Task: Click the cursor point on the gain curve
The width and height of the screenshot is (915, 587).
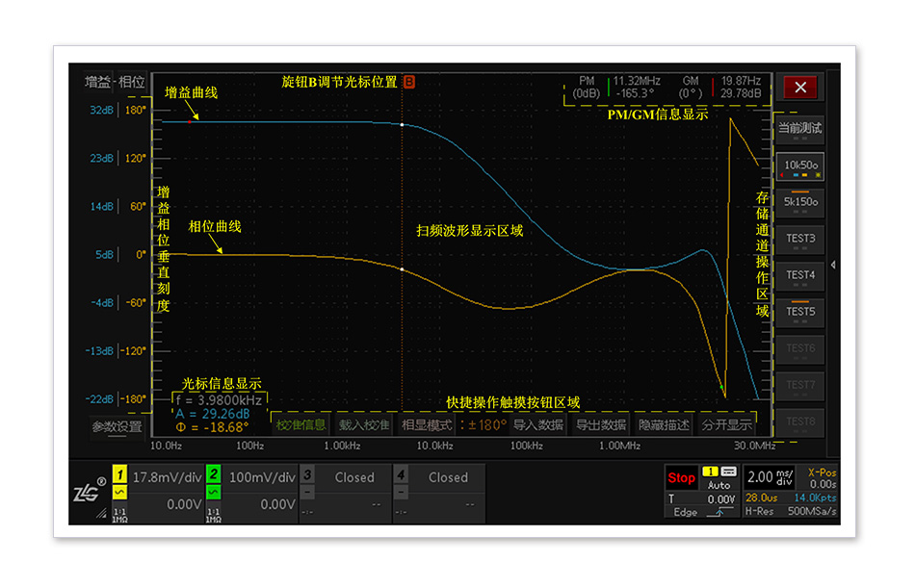Action: (x=402, y=126)
